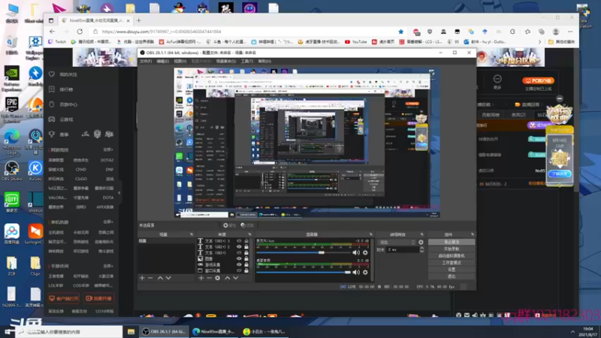601x338 pixels.
Task: Open the cloud gaming controller item in sidebar
Action: [x=62, y=119]
